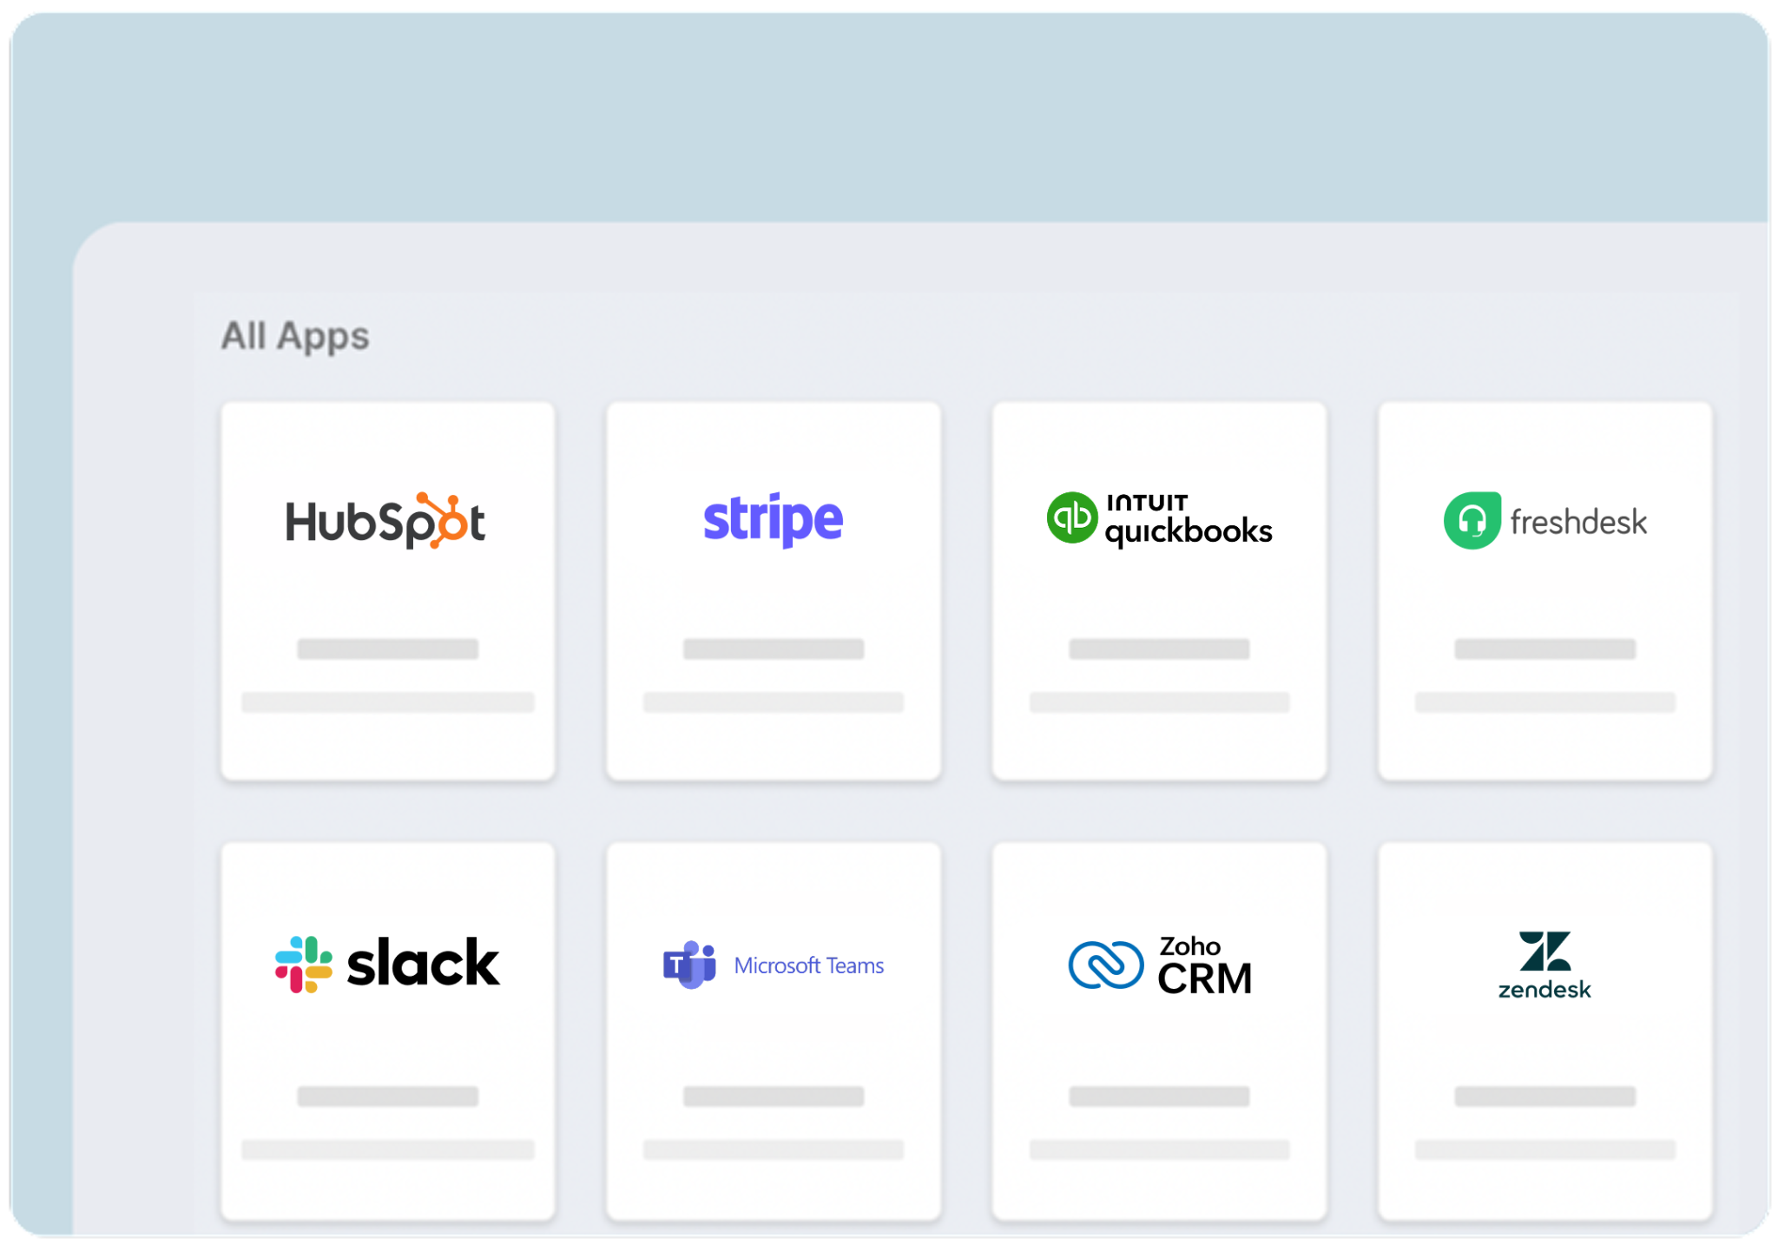1778x1245 pixels.
Task: Click the colorful Slack hashtag icon
Action: (303, 964)
